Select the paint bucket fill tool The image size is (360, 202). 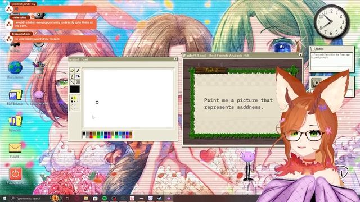tap(78, 76)
